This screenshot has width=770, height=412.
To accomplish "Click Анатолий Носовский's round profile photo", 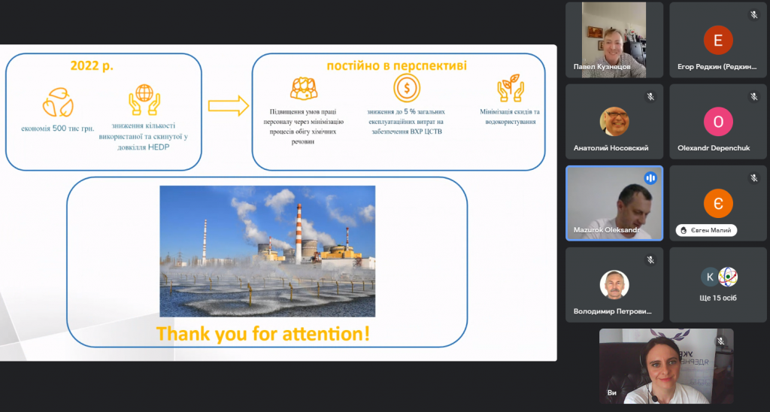I will click(x=614, y=121).
